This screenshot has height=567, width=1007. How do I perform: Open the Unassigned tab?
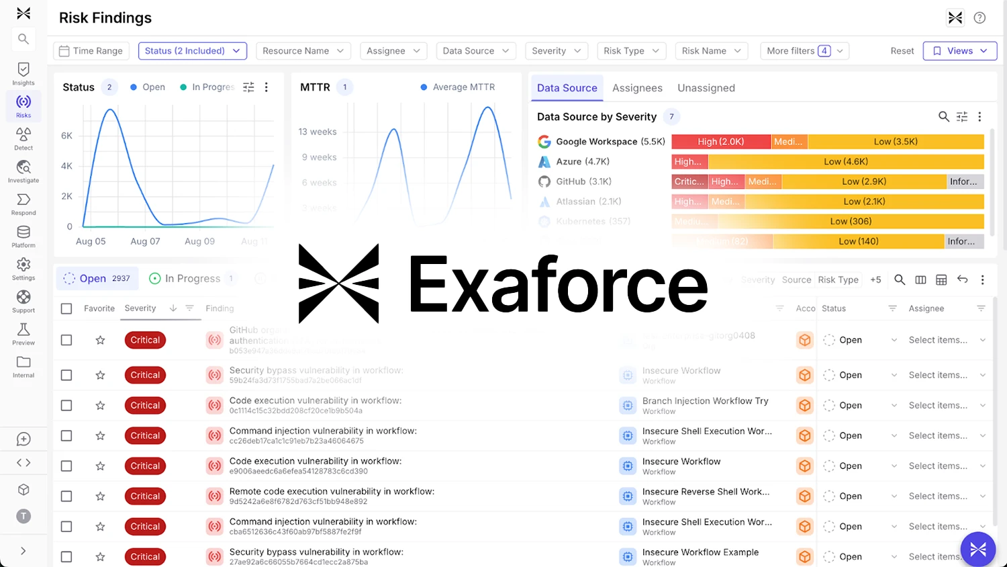(x=706, y=87)
